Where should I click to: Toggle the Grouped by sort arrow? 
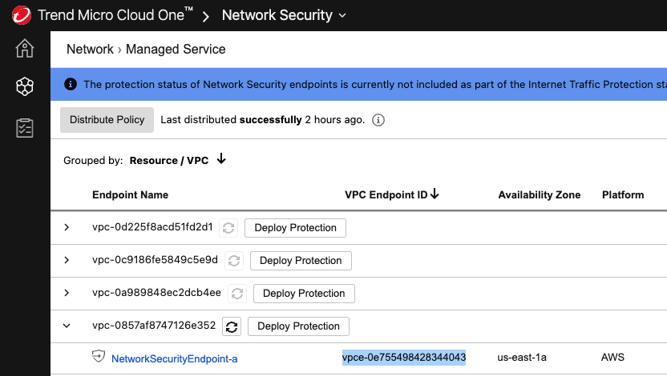(x=221, y=159)
